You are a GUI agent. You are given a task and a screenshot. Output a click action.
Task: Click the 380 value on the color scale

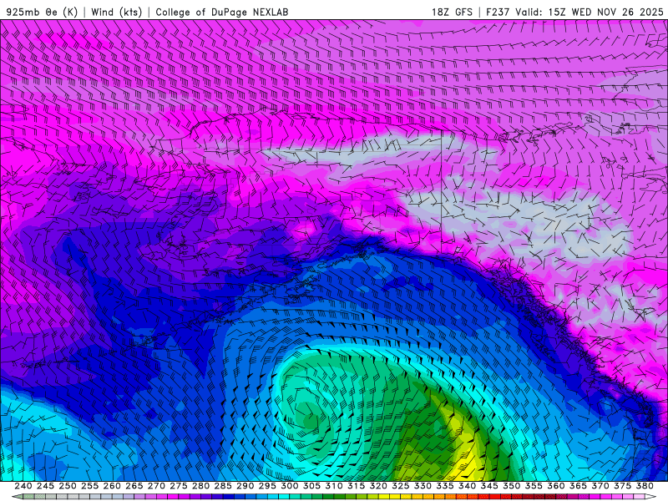(645, 486)
